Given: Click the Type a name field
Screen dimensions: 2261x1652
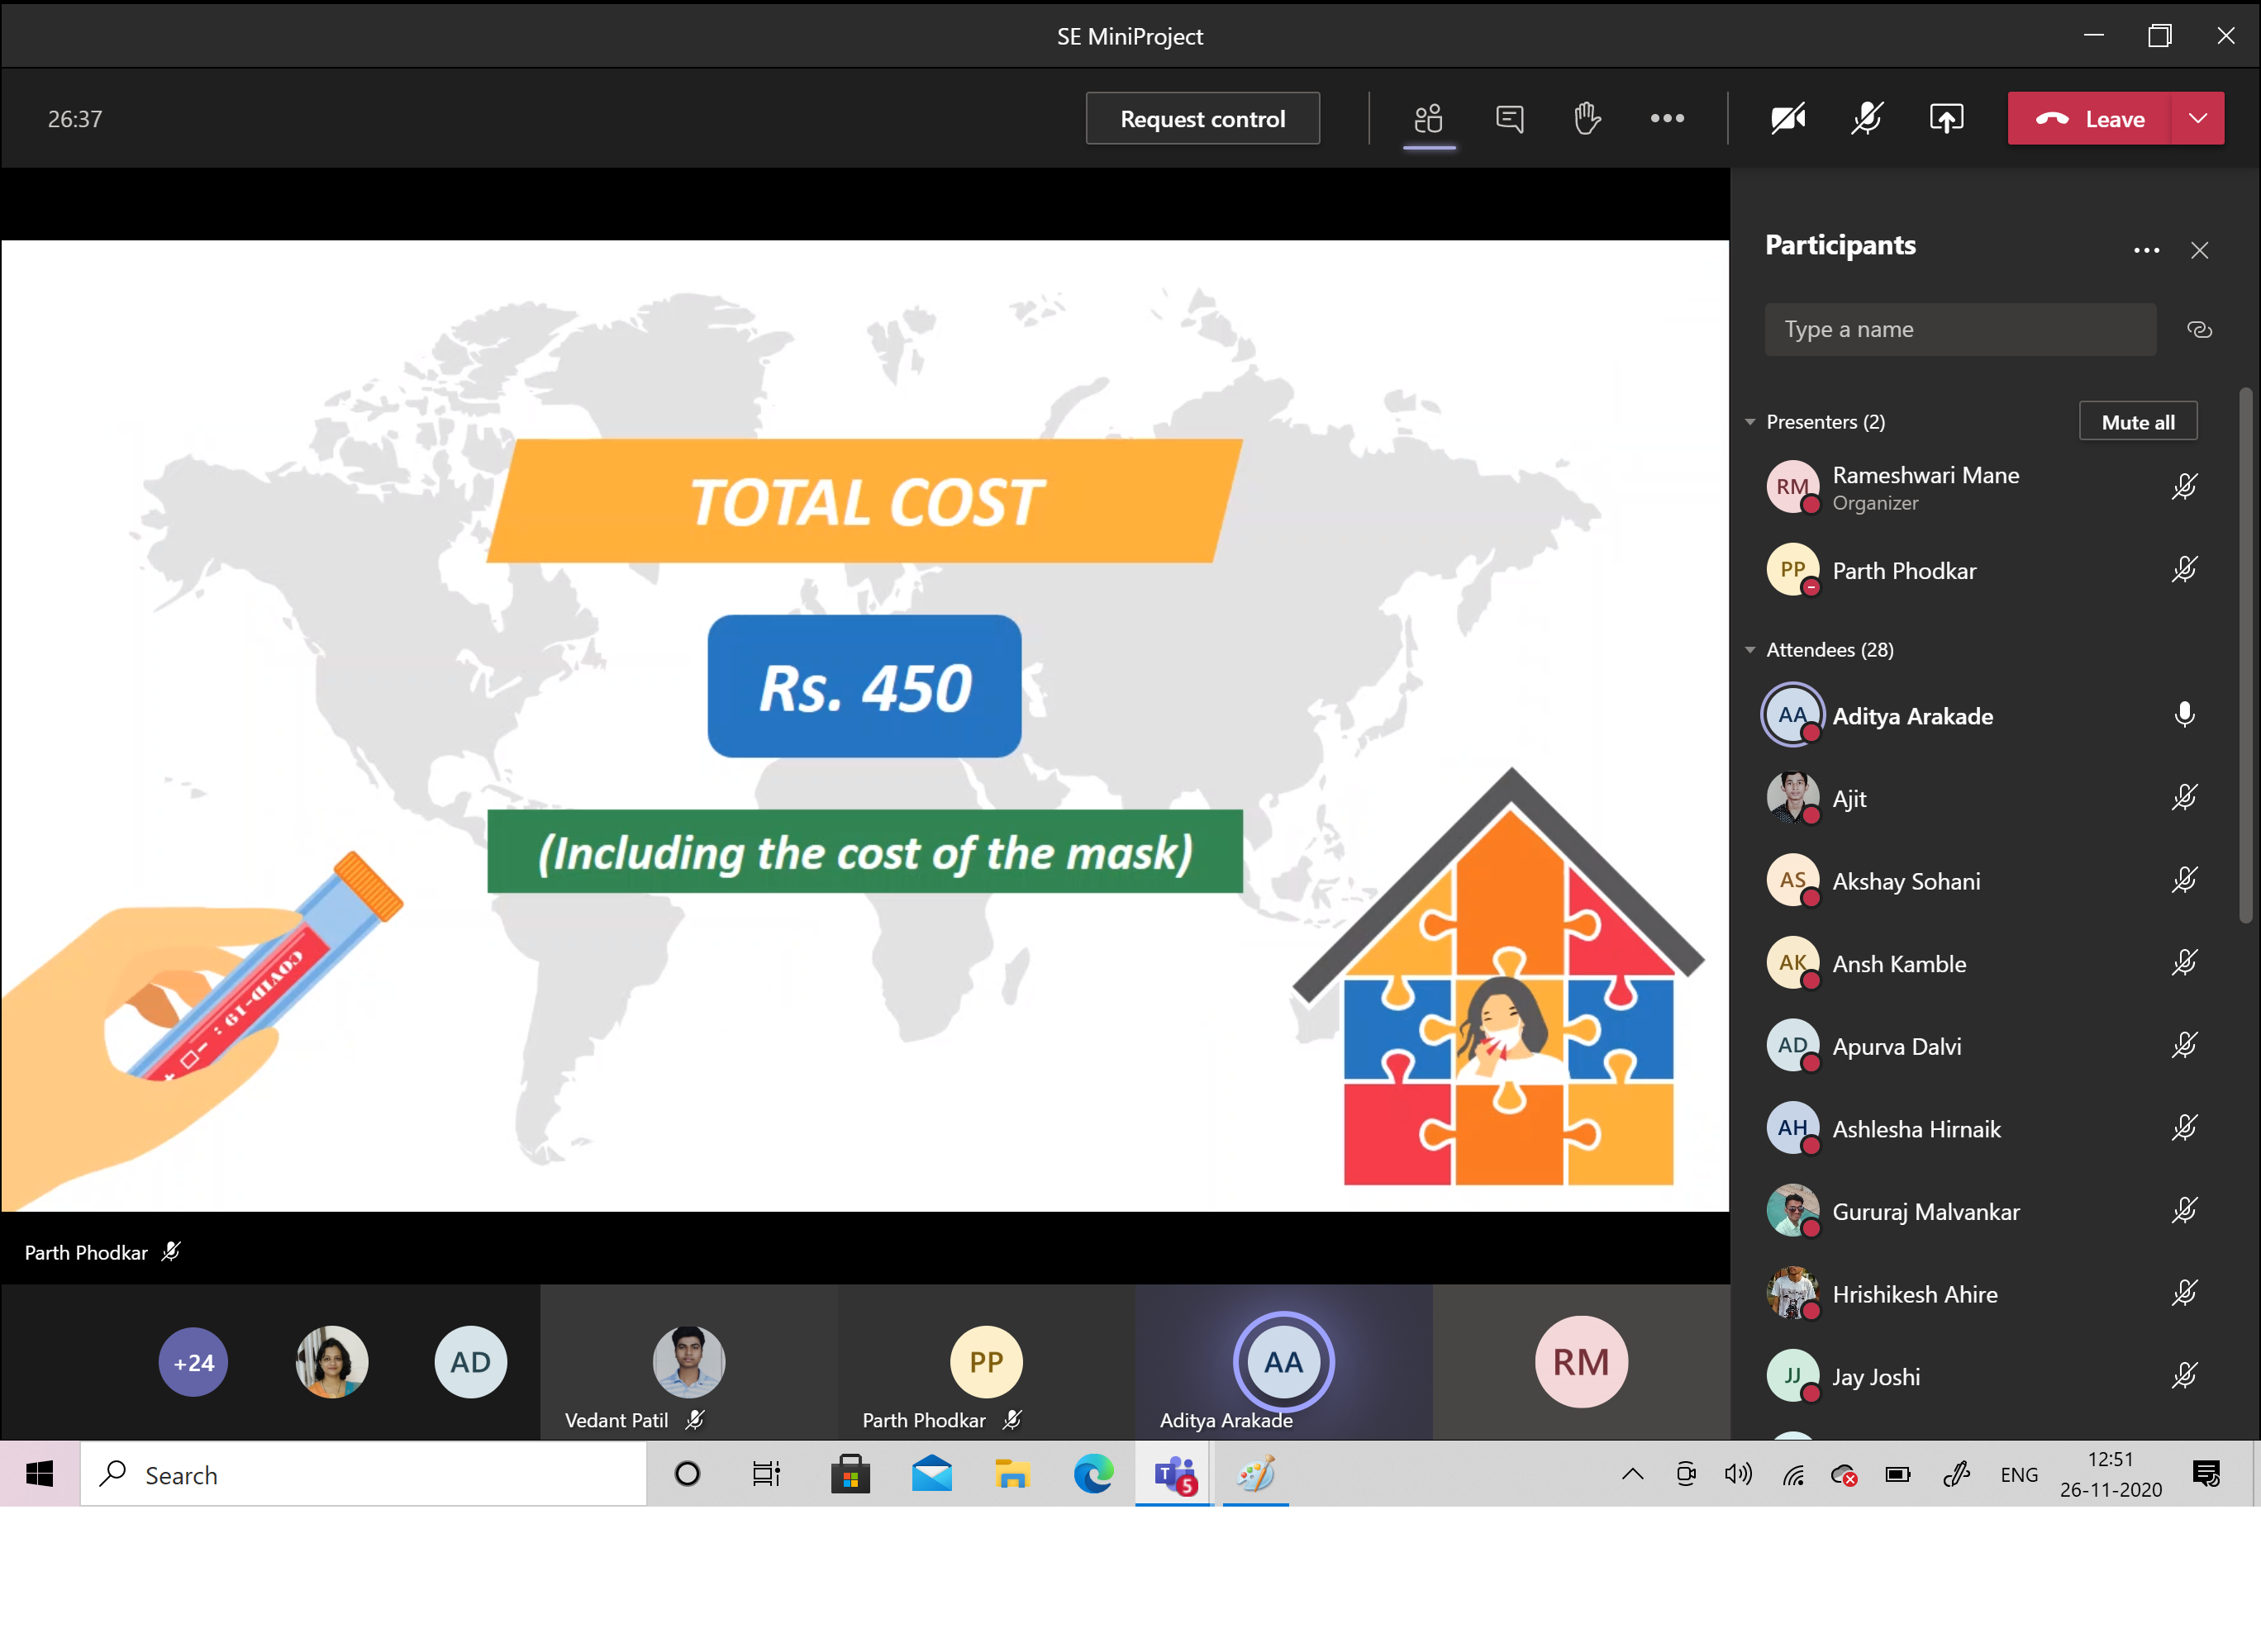Looking at the screenshot, I should (1959, 330).
